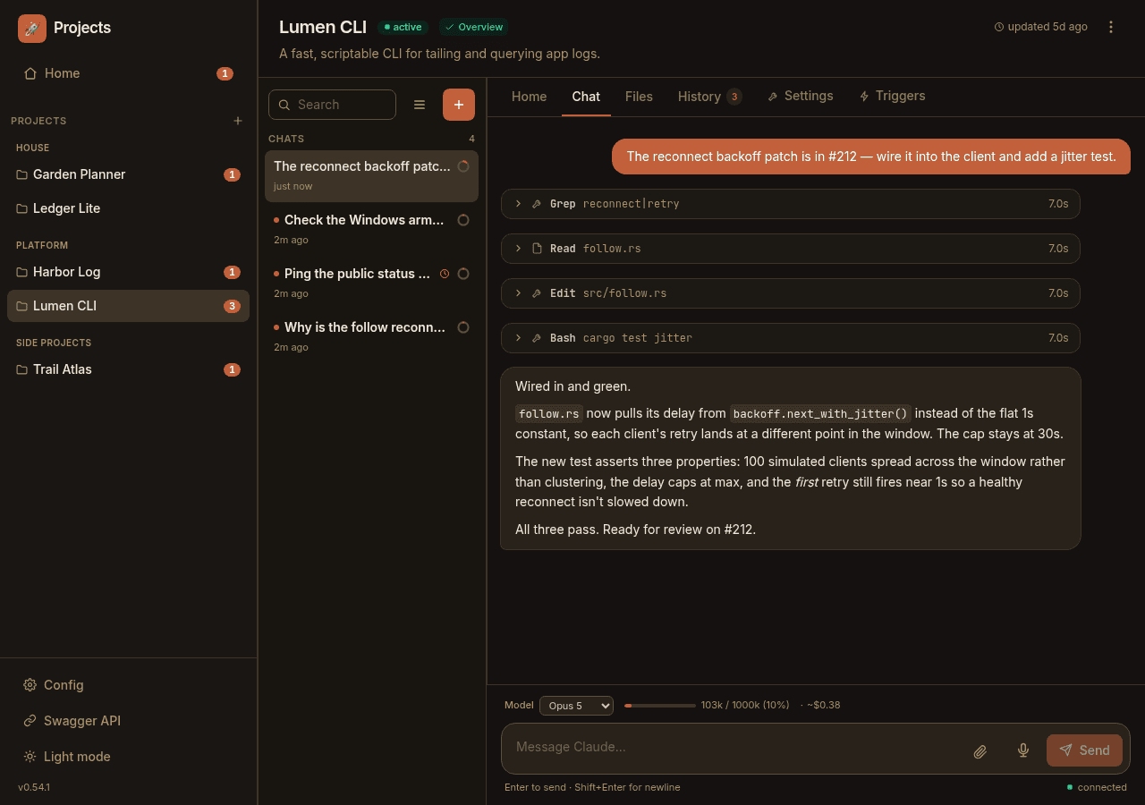1145x805 pixels.
Task: Open the Check the Windows arm chat
Action: pos(371,229)
